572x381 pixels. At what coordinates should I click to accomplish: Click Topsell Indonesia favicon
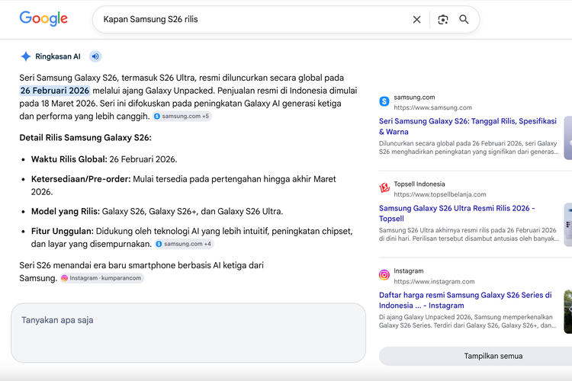384,188
